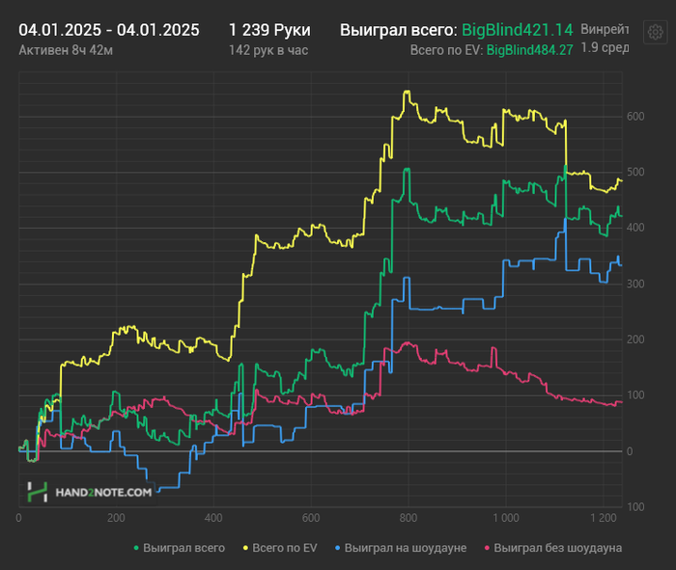
Task: Click the '400' y-axis label
Action: (x=635, y=228)
